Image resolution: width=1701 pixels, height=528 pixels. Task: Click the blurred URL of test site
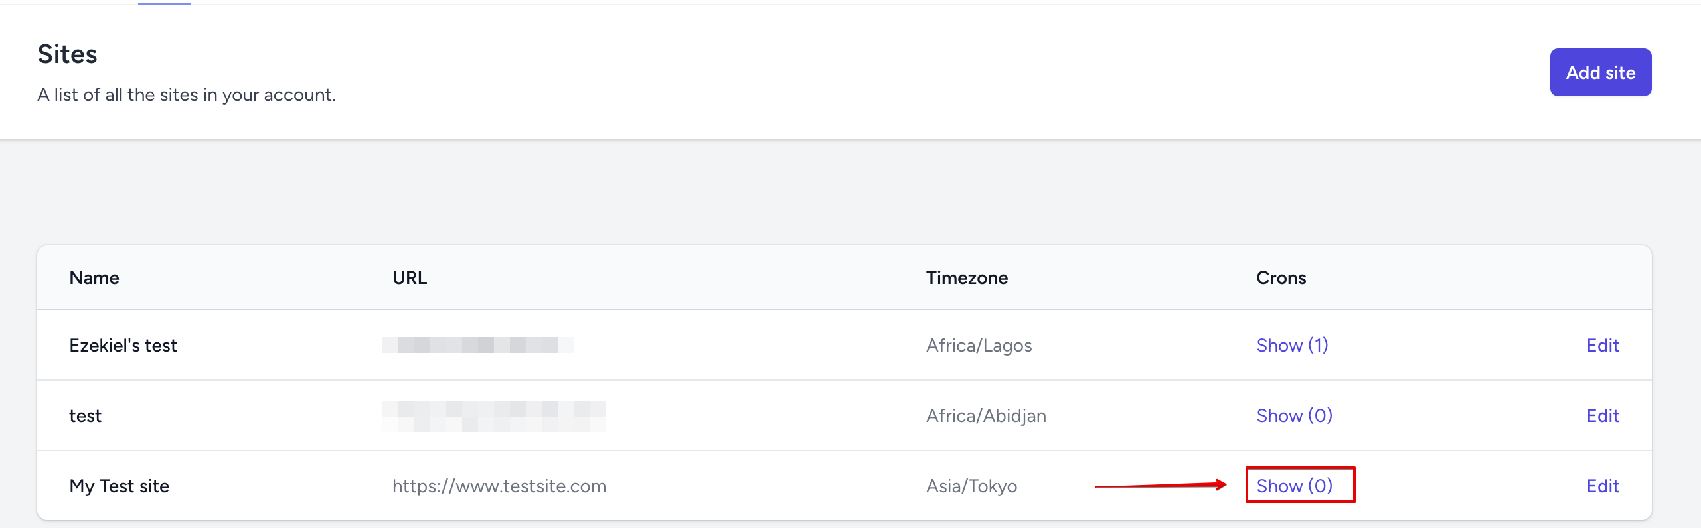(493, 416)
